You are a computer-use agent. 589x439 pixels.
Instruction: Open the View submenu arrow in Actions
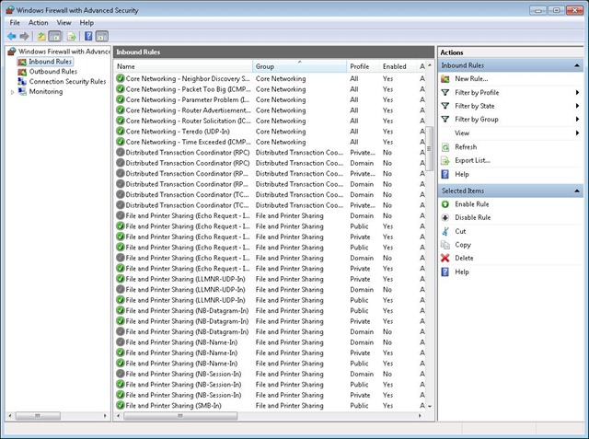click(577, 133)
